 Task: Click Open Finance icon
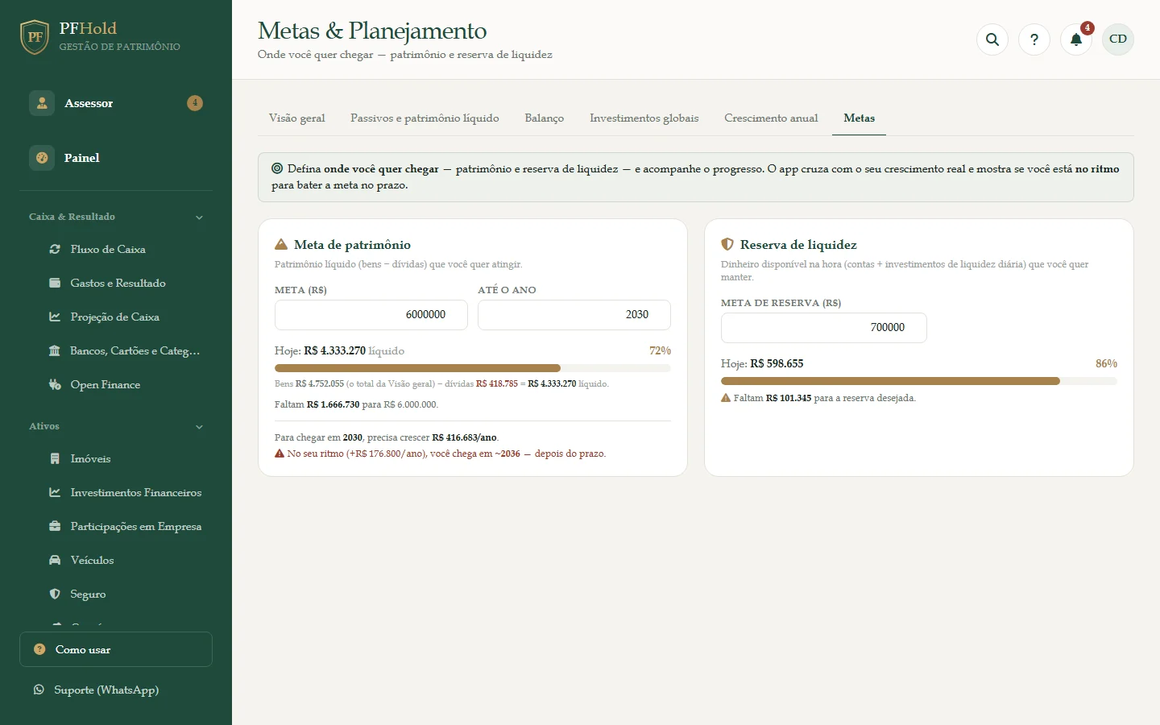coord(55,384)
